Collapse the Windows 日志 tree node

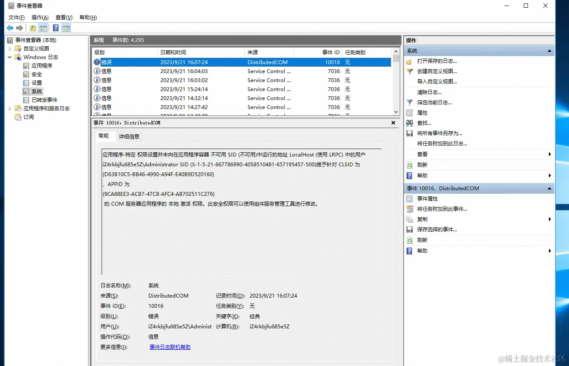tap(10, 57)
